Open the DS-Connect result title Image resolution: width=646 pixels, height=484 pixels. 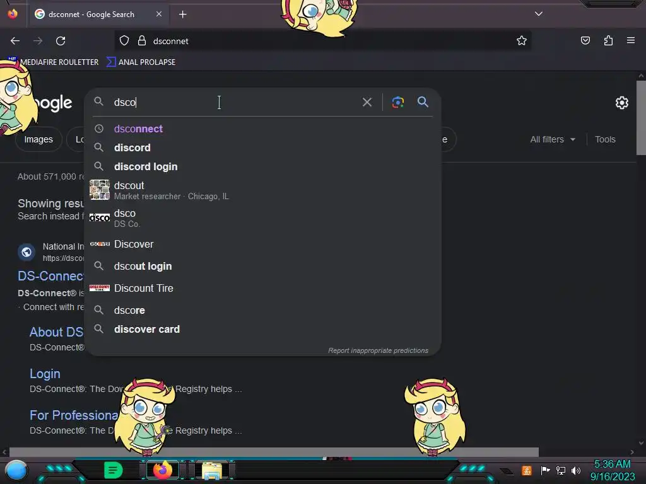click(x=50, y=276)
